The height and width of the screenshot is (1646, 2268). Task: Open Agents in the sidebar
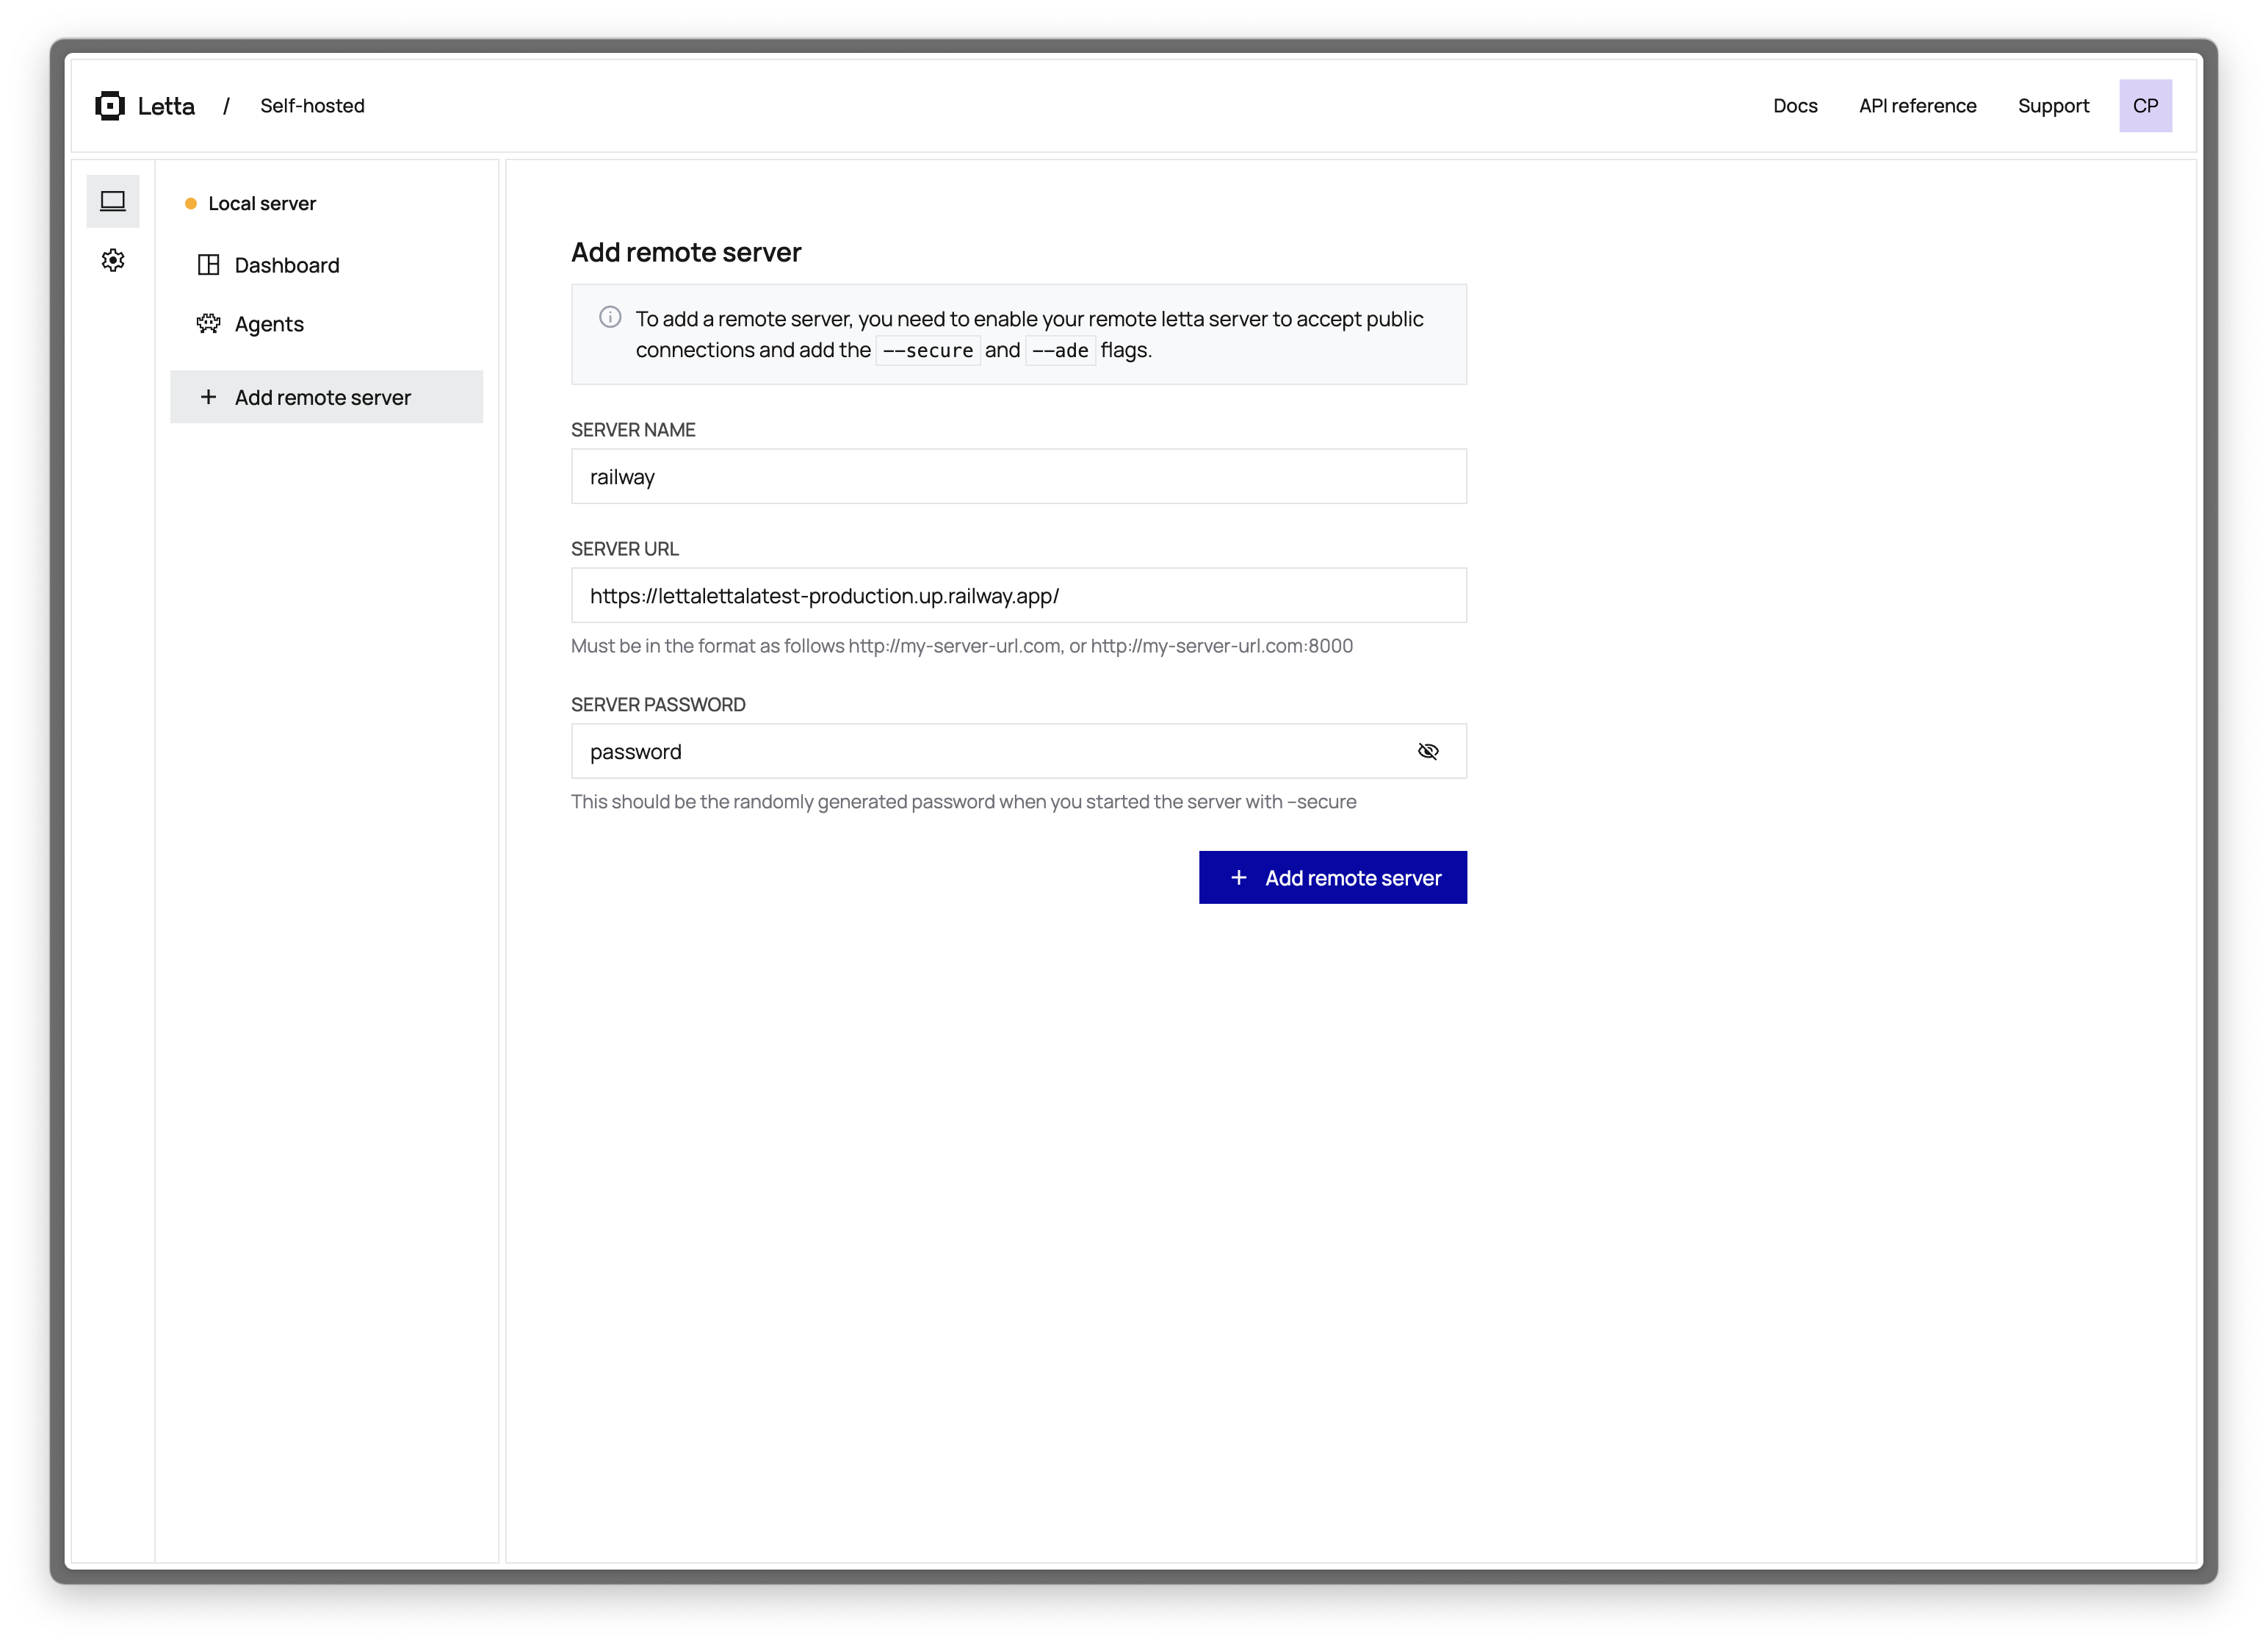click(x=269, y=324)
